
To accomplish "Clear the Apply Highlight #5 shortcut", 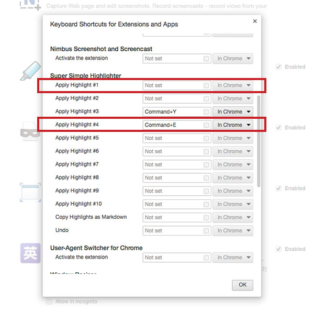I will [x=206, y=138].
